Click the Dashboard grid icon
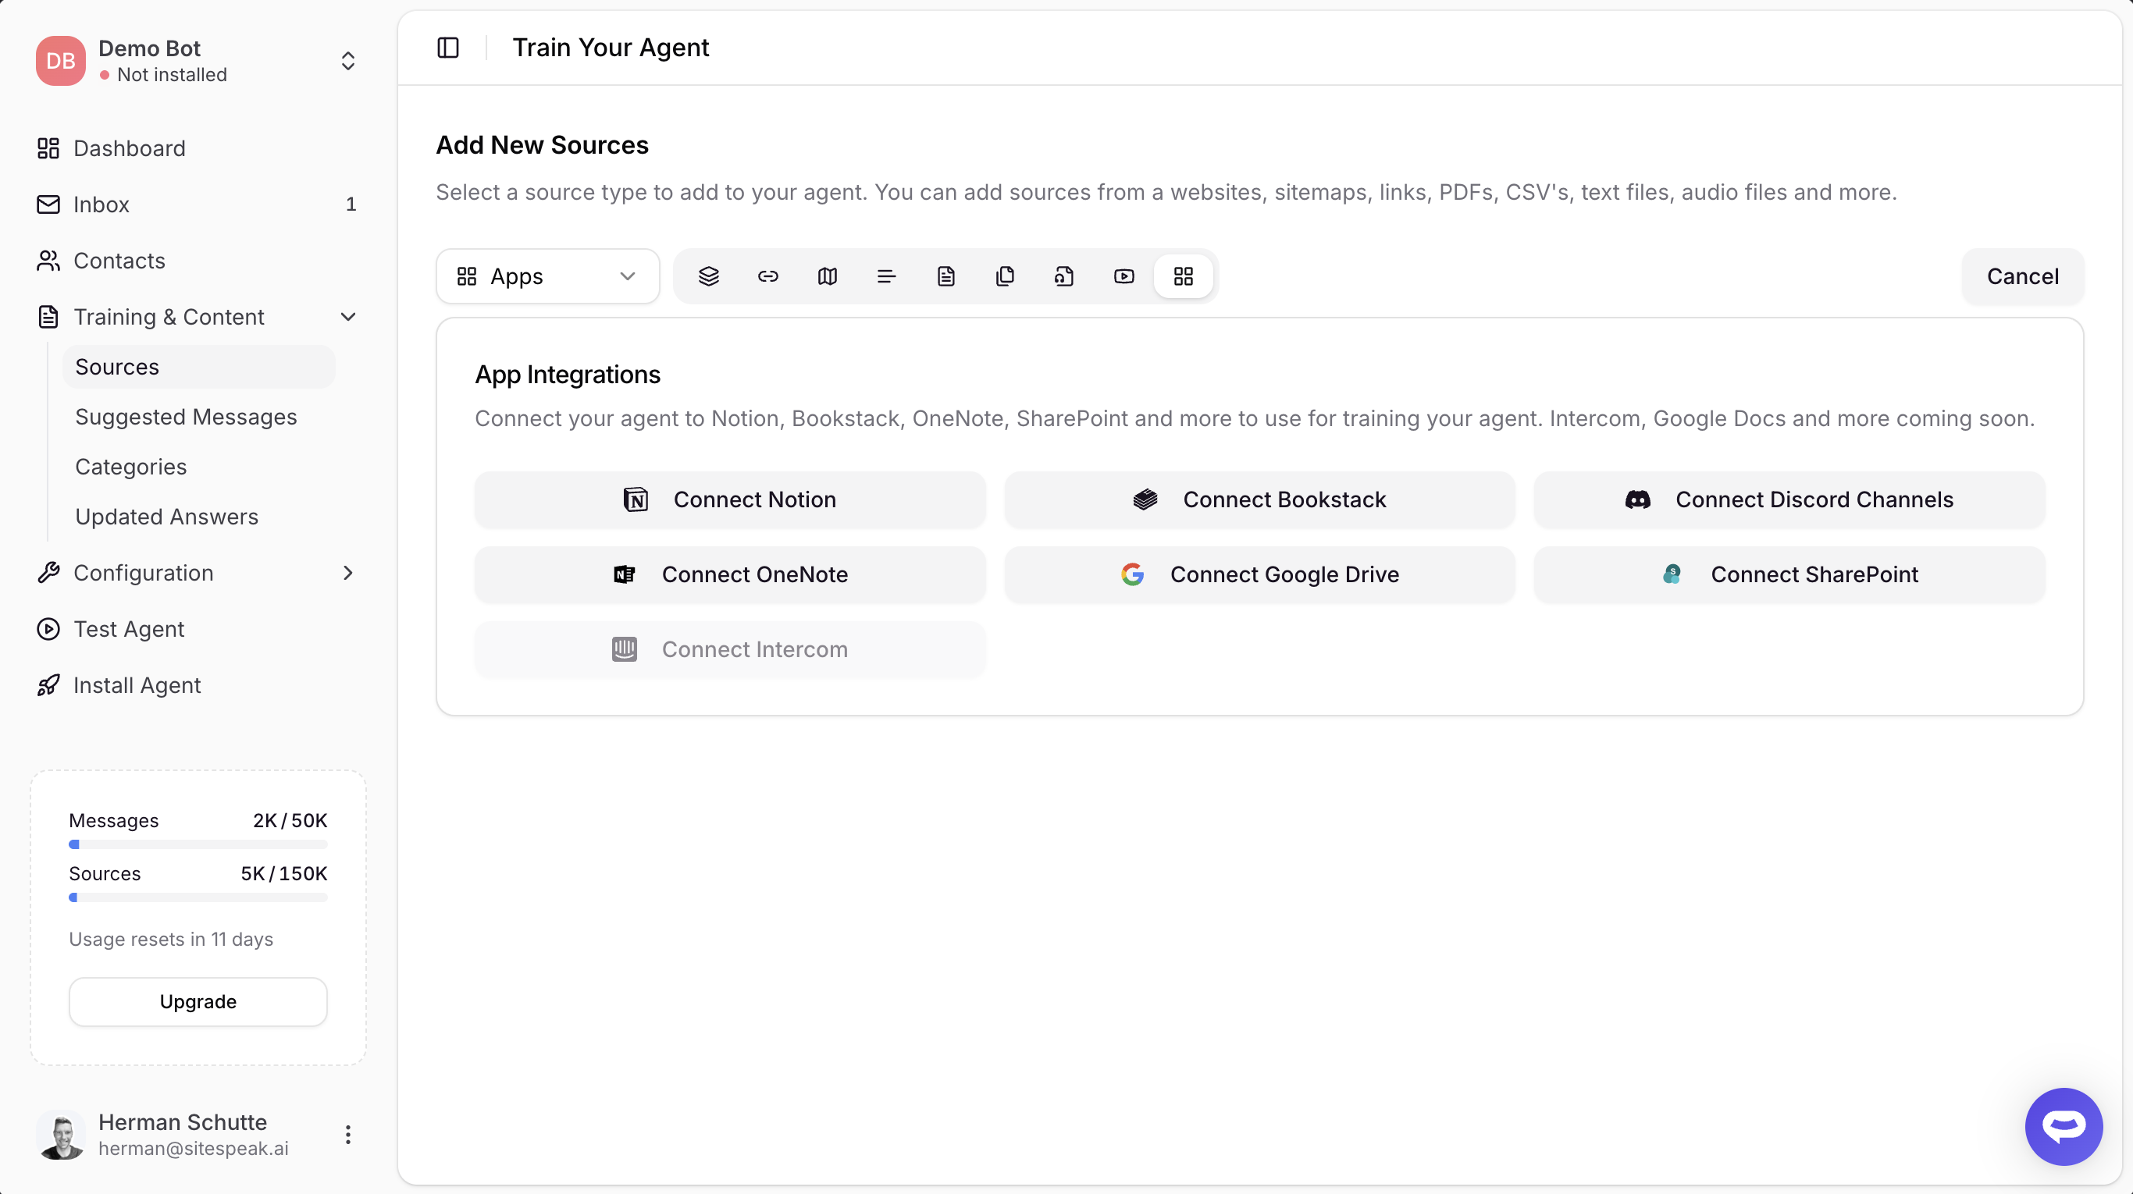Viewport: 2133px width, 1194px height. 49,148
